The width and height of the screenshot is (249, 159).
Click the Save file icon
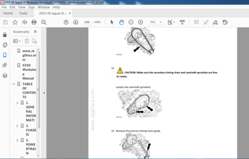click(x=5, y=22)
